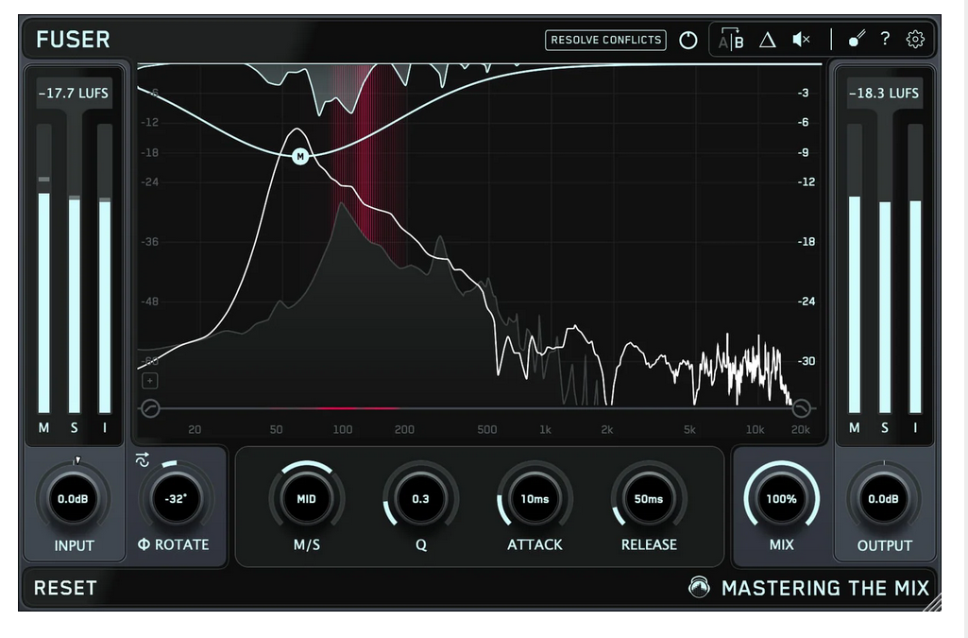
Task: Toggle the power bypass icon
Action: (688, 40)
